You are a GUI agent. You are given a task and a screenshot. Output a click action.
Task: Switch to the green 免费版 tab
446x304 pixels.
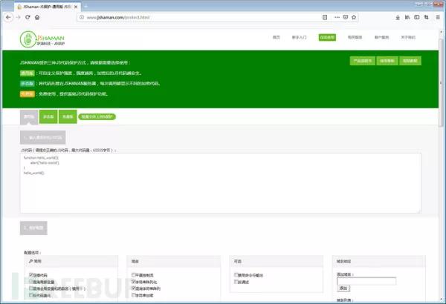tap(68, 116)
